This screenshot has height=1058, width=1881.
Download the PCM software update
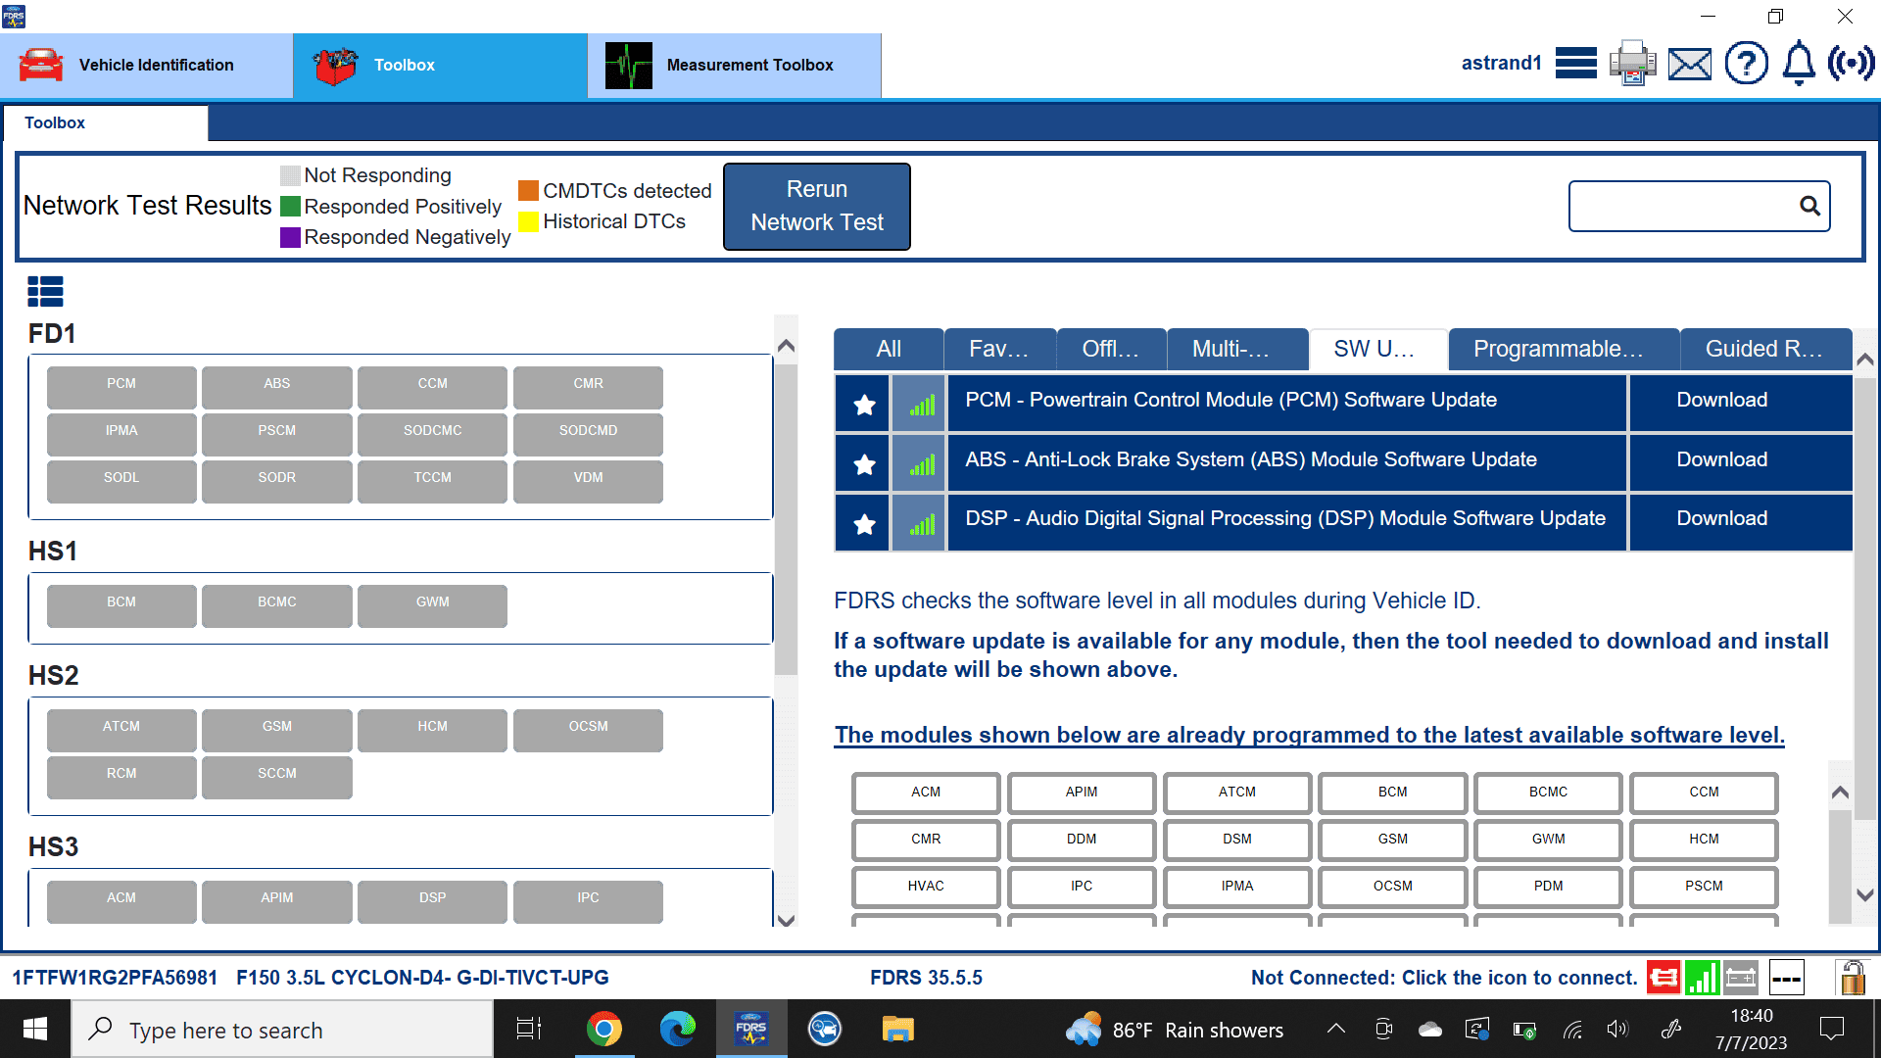[1720, 400]
